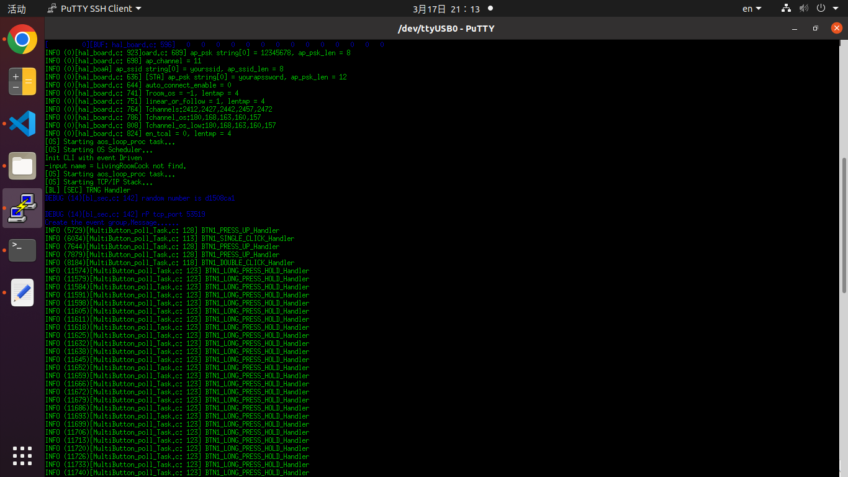Click the BTN1_DOUBLE_CLICK_Handler log line
The image size is (848, 477).
(170, 263)
